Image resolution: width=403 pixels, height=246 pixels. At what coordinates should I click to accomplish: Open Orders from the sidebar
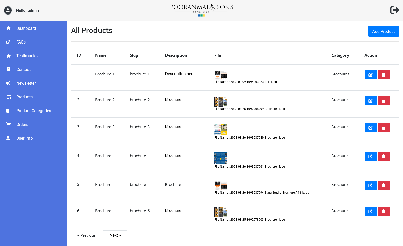22,124
